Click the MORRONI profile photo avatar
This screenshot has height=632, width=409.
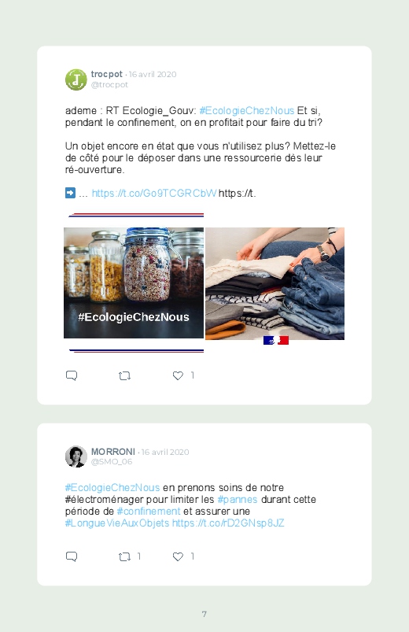76,456
